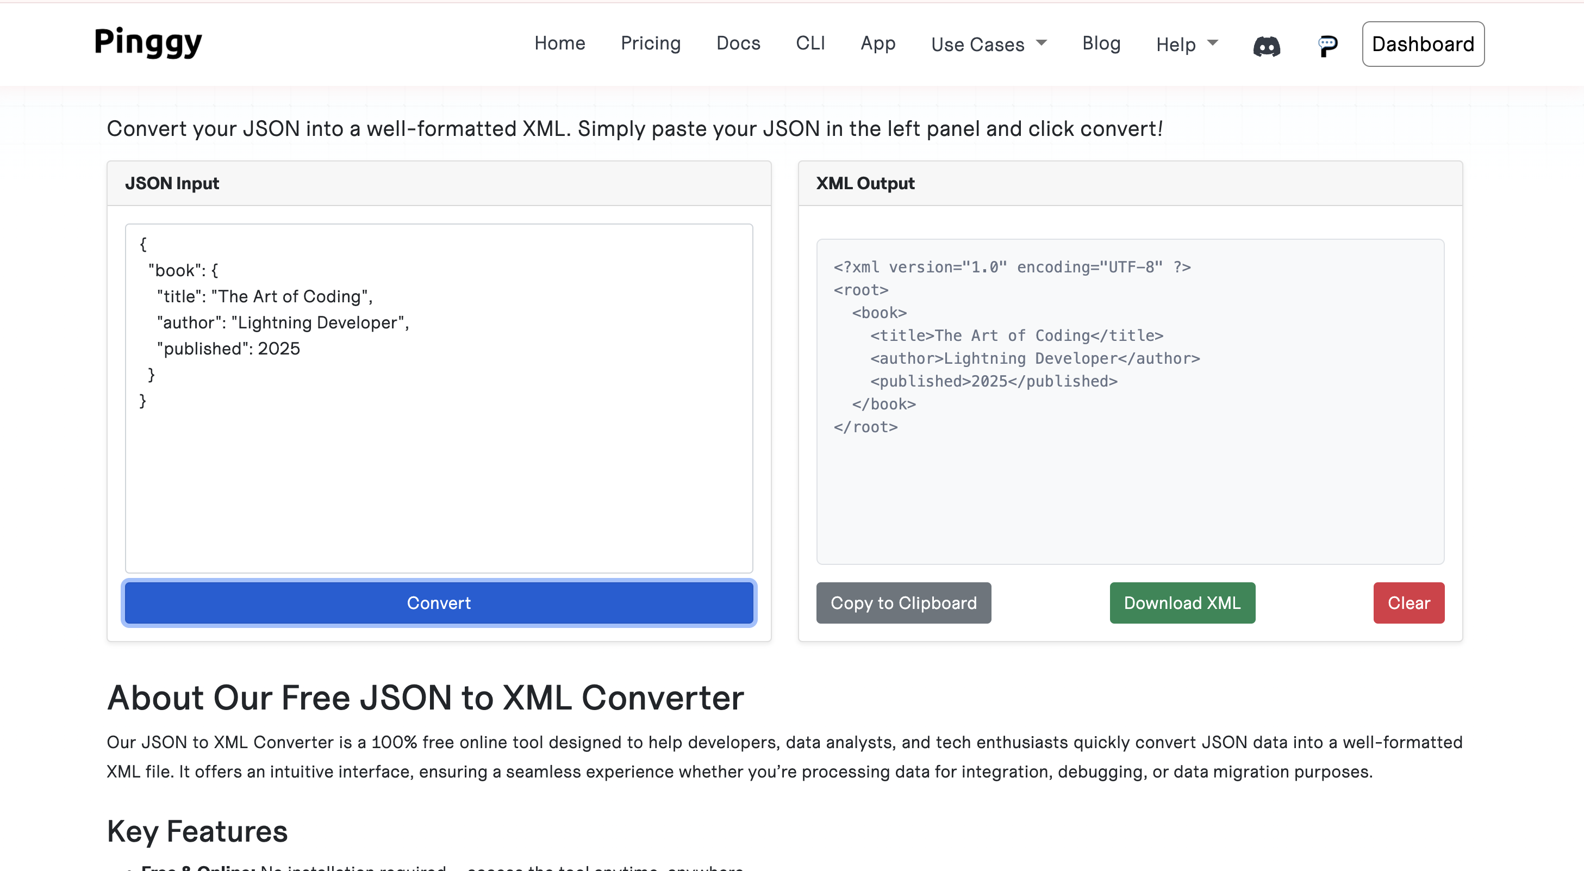
Task: Open the Discord icon link
Action: (1267, 46)
